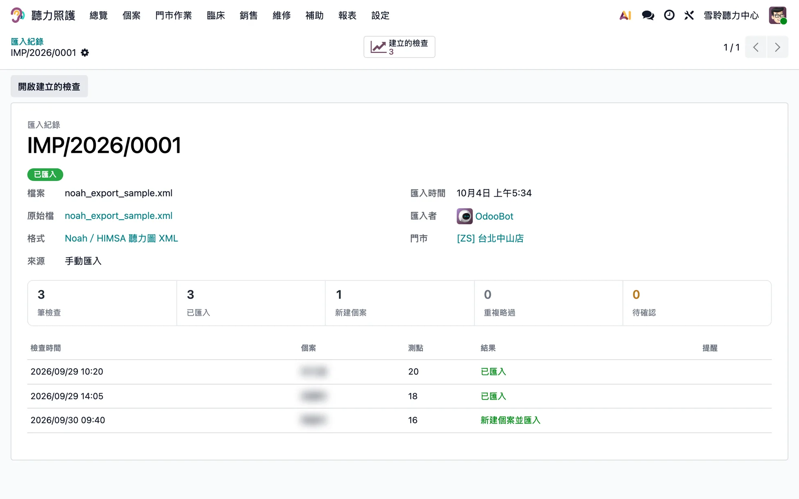
Task: Open the [ZS] 台北中山店 store link
Action: pos(490,238)
